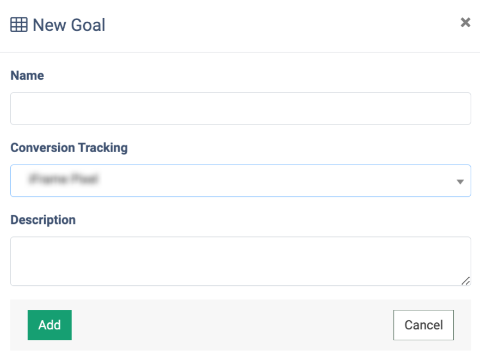Click the grid icon beside New Goal
Image resolution: width=480 pixels, height=362 pixels.
coord(19,25)
